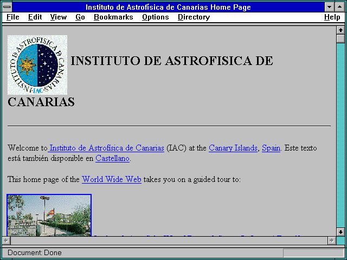Maximize the window with up-arrow button
The width and height of the screenshot is (347, 260).
point(340,7)
